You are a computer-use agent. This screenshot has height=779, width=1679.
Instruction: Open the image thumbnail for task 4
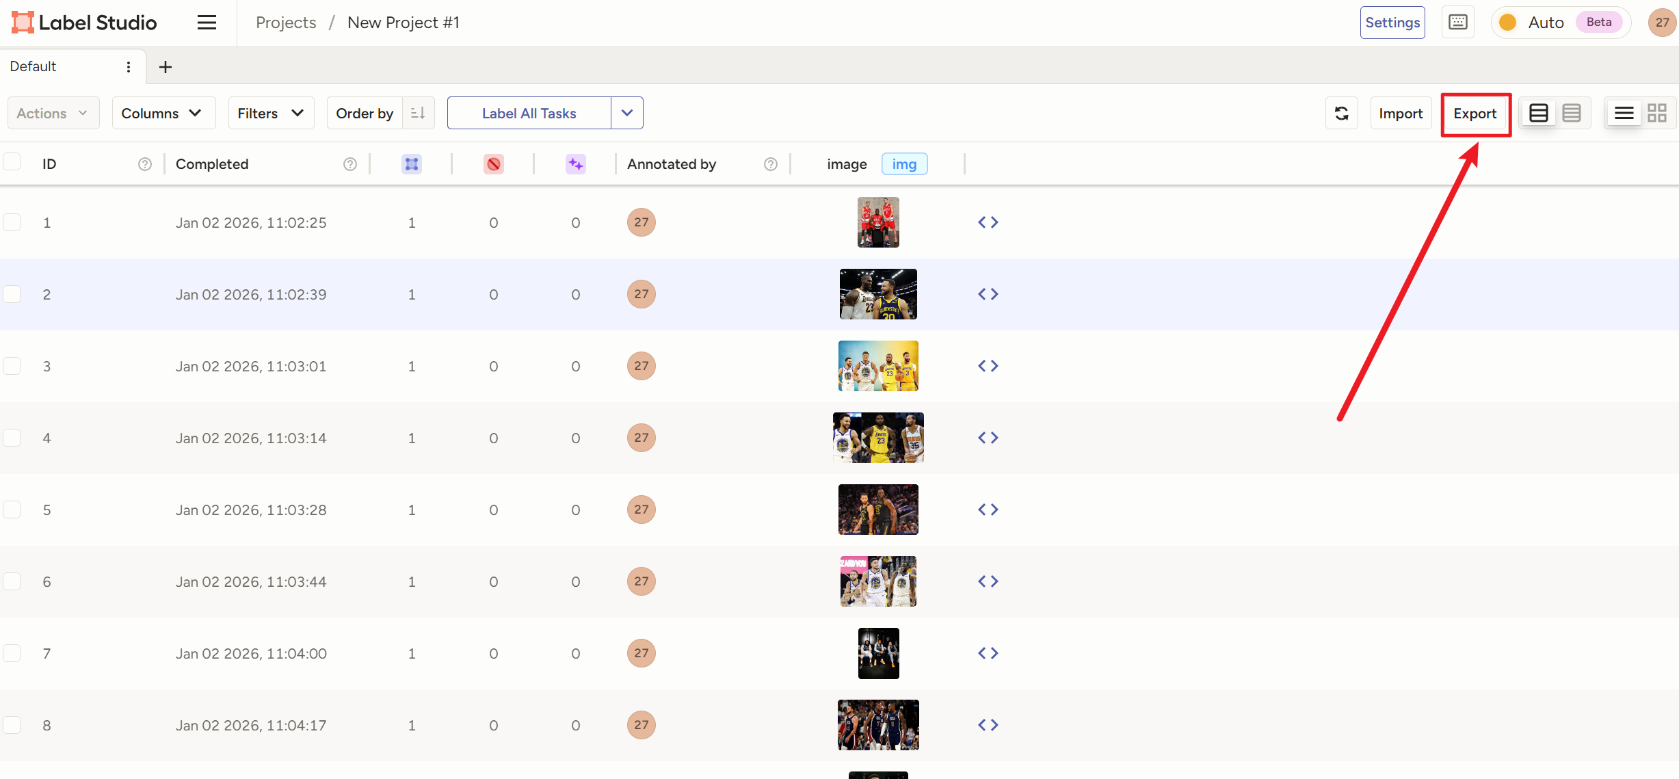(877, 438)
